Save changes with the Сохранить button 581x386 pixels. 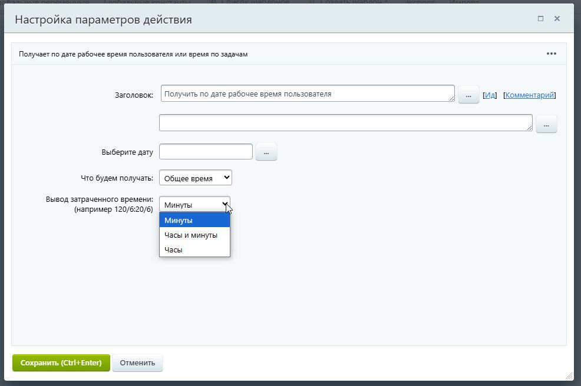61,362
